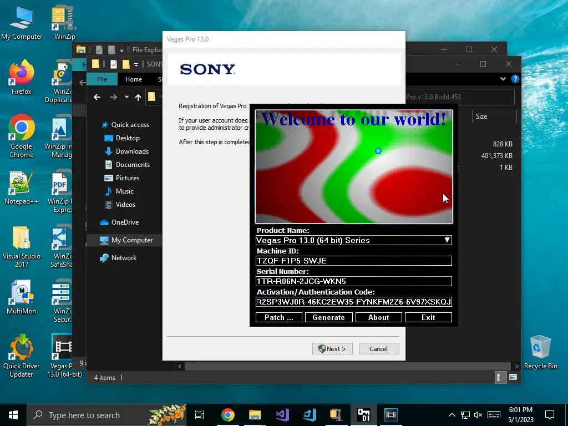
Task: Click the About button in keygen
Action: coord(378,317)
